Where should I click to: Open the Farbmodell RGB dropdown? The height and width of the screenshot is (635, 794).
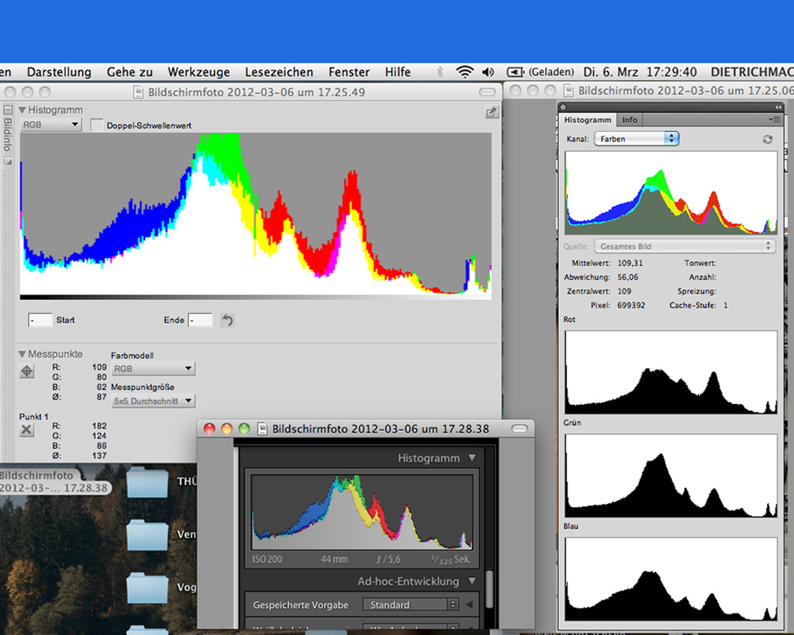point(153,368)
